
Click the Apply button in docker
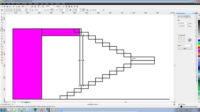click(x=185, y=49)
